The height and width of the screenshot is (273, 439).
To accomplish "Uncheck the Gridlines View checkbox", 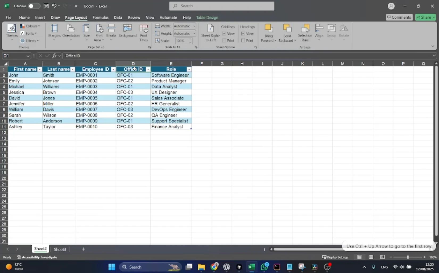I will pyautogui.click(x=224, y=33).
